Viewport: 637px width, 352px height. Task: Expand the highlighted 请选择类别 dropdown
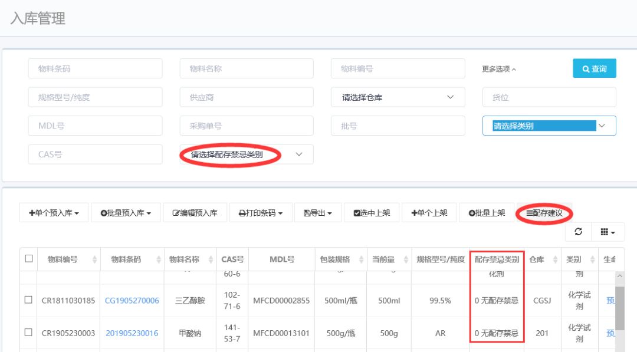549,126
